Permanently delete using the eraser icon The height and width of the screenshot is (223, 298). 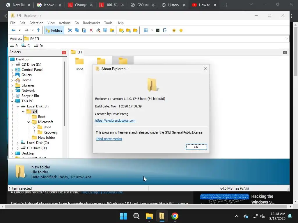[x=98, y=30]
